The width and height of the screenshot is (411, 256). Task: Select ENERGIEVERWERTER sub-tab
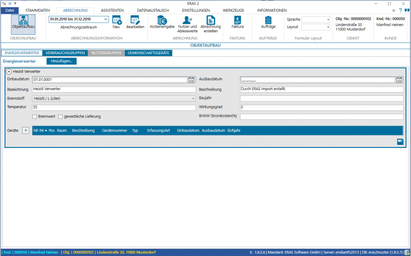click(22, 53)
